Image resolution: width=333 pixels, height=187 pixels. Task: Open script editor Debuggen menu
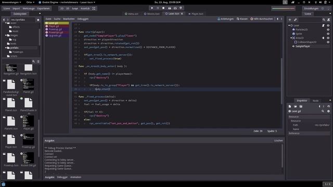click(83, 19)
